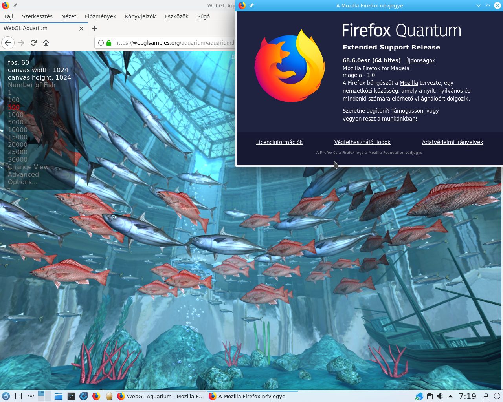Set number of fish to 5000
503x402 pixels.
click(x=16, y=122)
